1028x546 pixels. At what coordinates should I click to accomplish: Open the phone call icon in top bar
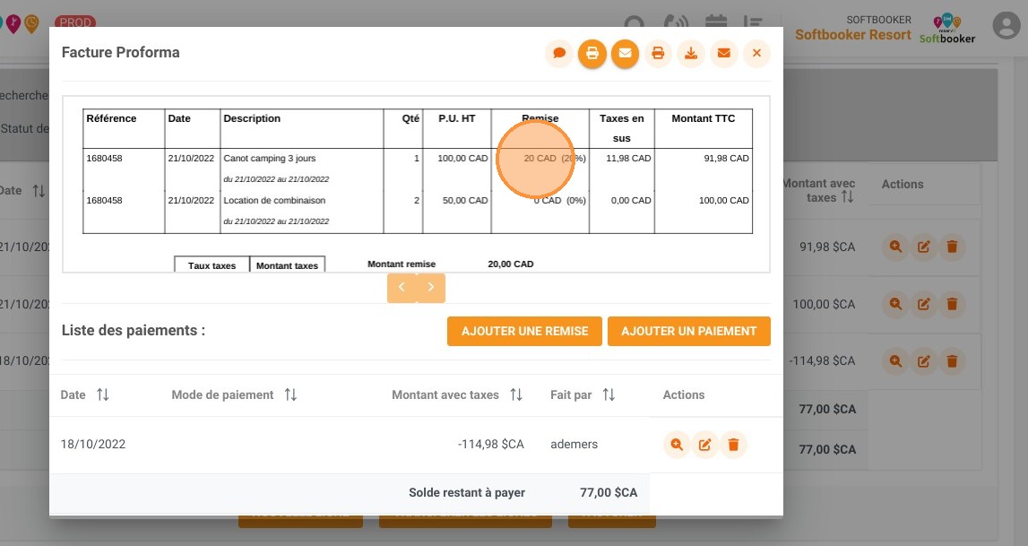pyautogui.click(x=675, y=22)
